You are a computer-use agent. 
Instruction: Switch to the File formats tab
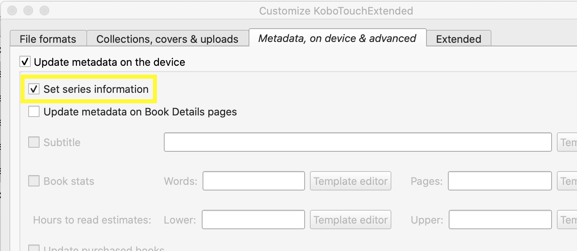click(x=48, y=39)
